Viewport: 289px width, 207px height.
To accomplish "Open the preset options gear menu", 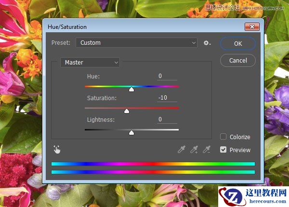I will click(207, 43).
